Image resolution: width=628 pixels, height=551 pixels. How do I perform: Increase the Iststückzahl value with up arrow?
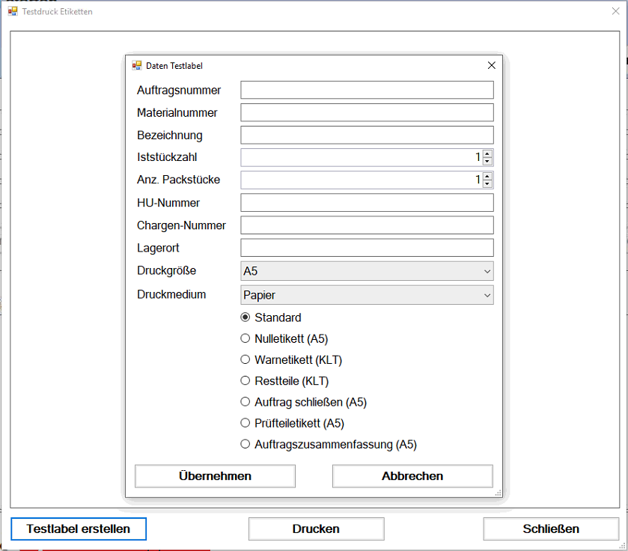click(487, 153)
